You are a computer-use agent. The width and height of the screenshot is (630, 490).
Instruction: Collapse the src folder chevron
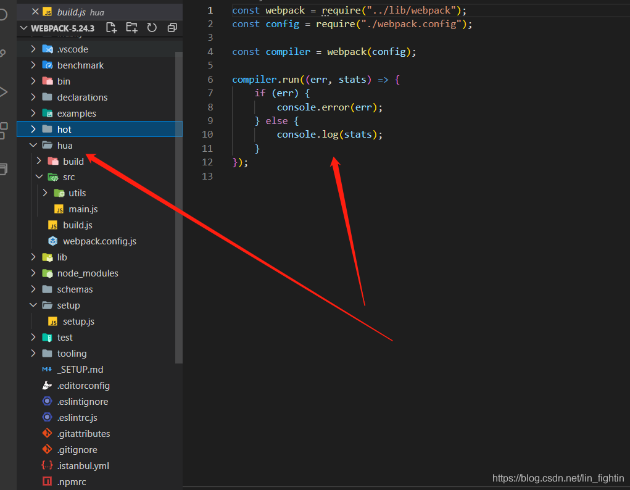pyautogui.click(x=39, y=177)
